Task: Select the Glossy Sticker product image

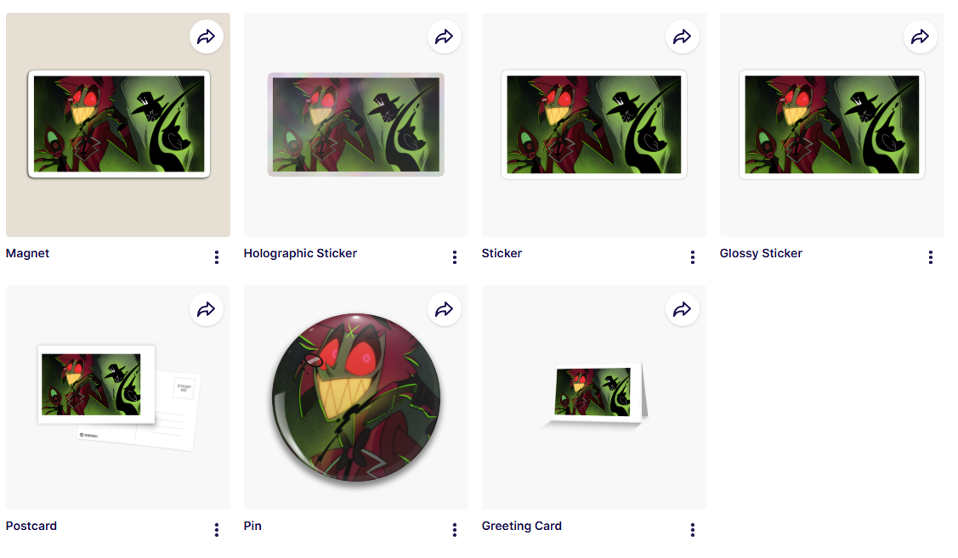Action: [x=831, y=124]
